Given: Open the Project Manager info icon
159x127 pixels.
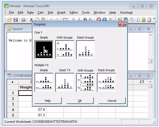Looking at the screenshot, I should click(x=138, y=20).
